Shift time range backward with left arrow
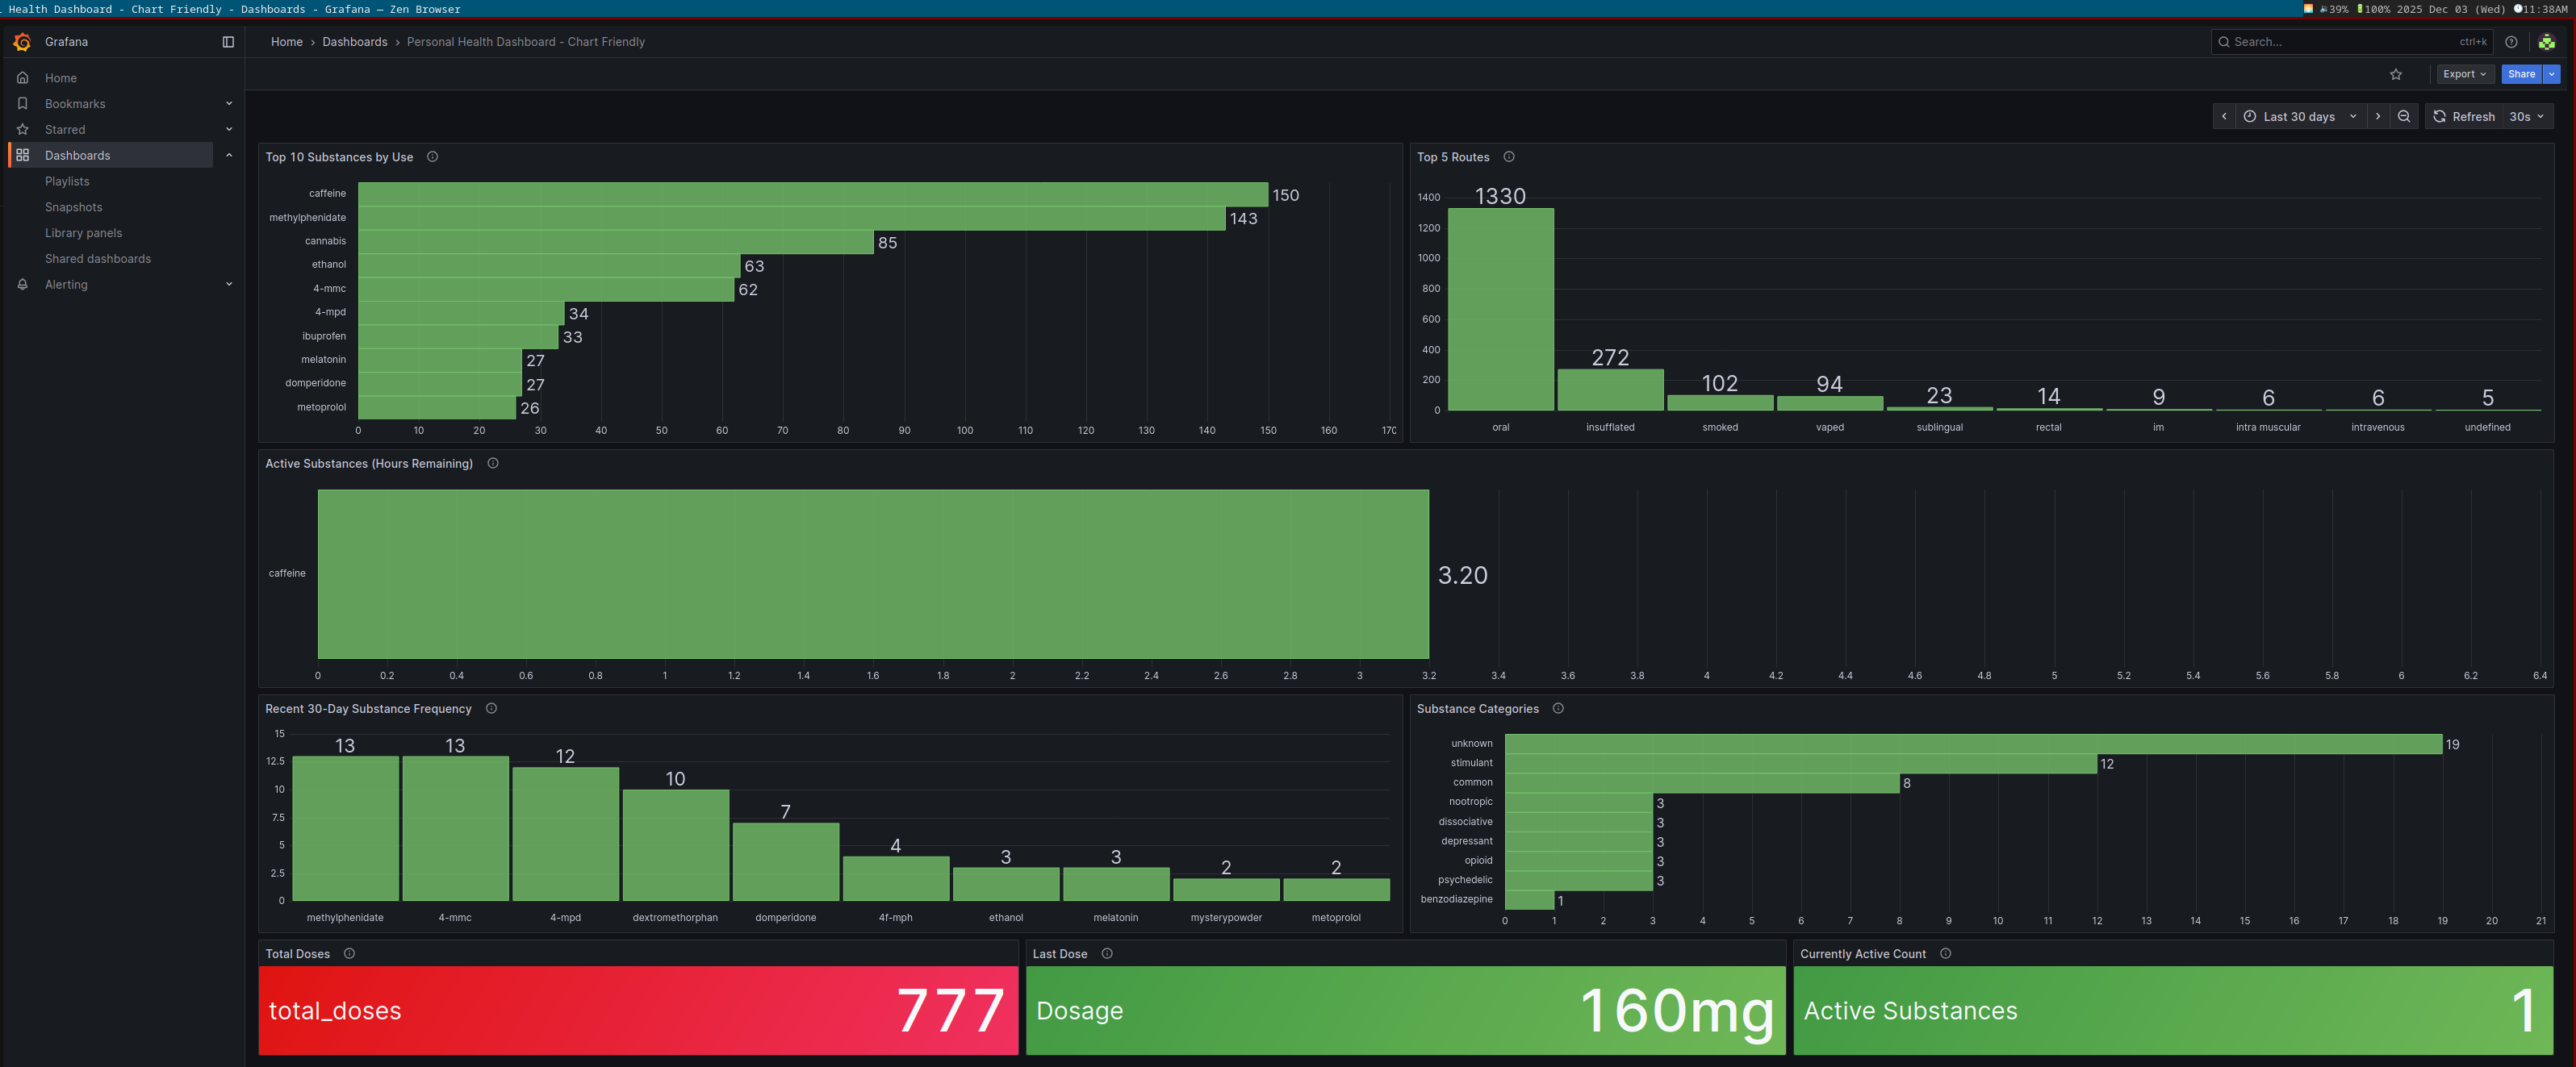This screenshot has height=1067, width=2576. click(x=2224, y=117)
